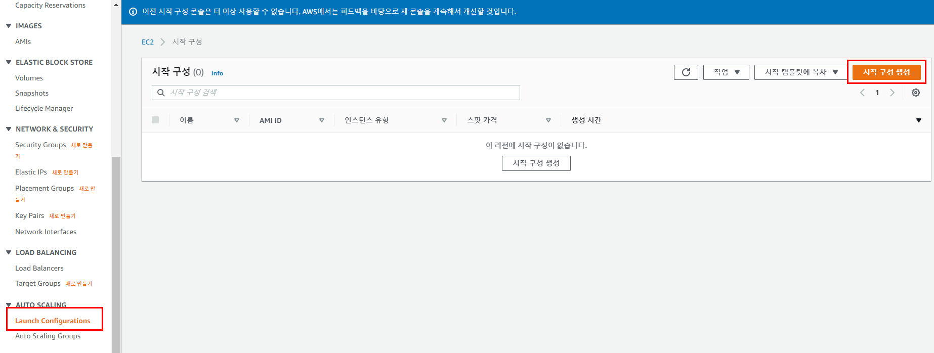Click the EC2 breadcrumb link

pos(148,42)
